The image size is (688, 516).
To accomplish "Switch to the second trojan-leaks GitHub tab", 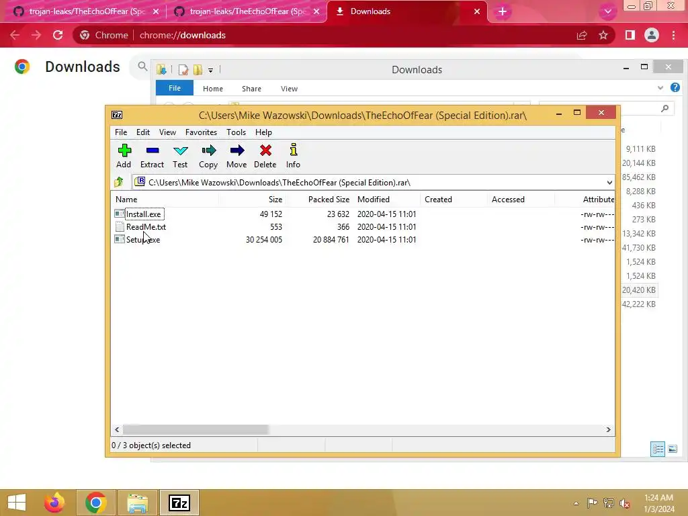I will point(247,11).
